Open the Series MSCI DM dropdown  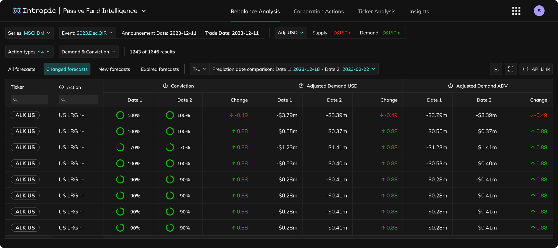29,33
